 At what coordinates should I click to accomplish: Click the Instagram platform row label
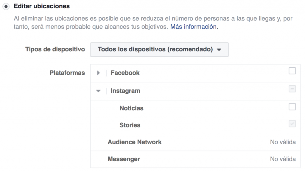click(125, 91)
